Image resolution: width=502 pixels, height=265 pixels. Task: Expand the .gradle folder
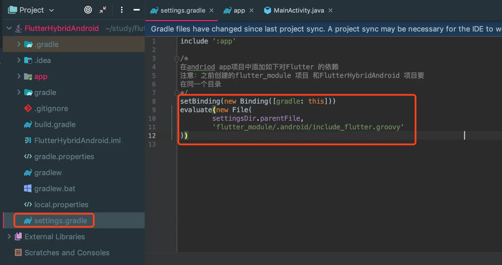pyautogui.click(x=19, y=44)
